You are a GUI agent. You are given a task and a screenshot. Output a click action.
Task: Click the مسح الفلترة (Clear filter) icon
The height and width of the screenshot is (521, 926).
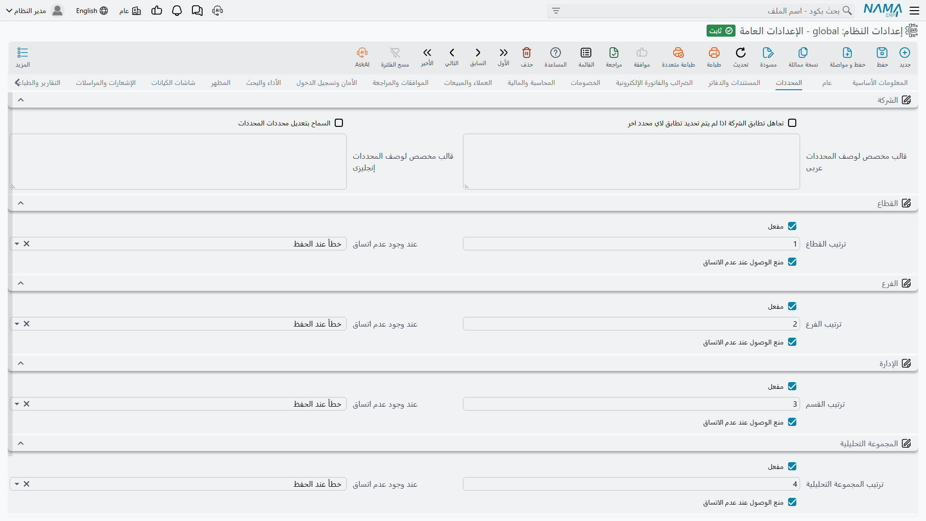pyautogui.click(x=395, y=53)
